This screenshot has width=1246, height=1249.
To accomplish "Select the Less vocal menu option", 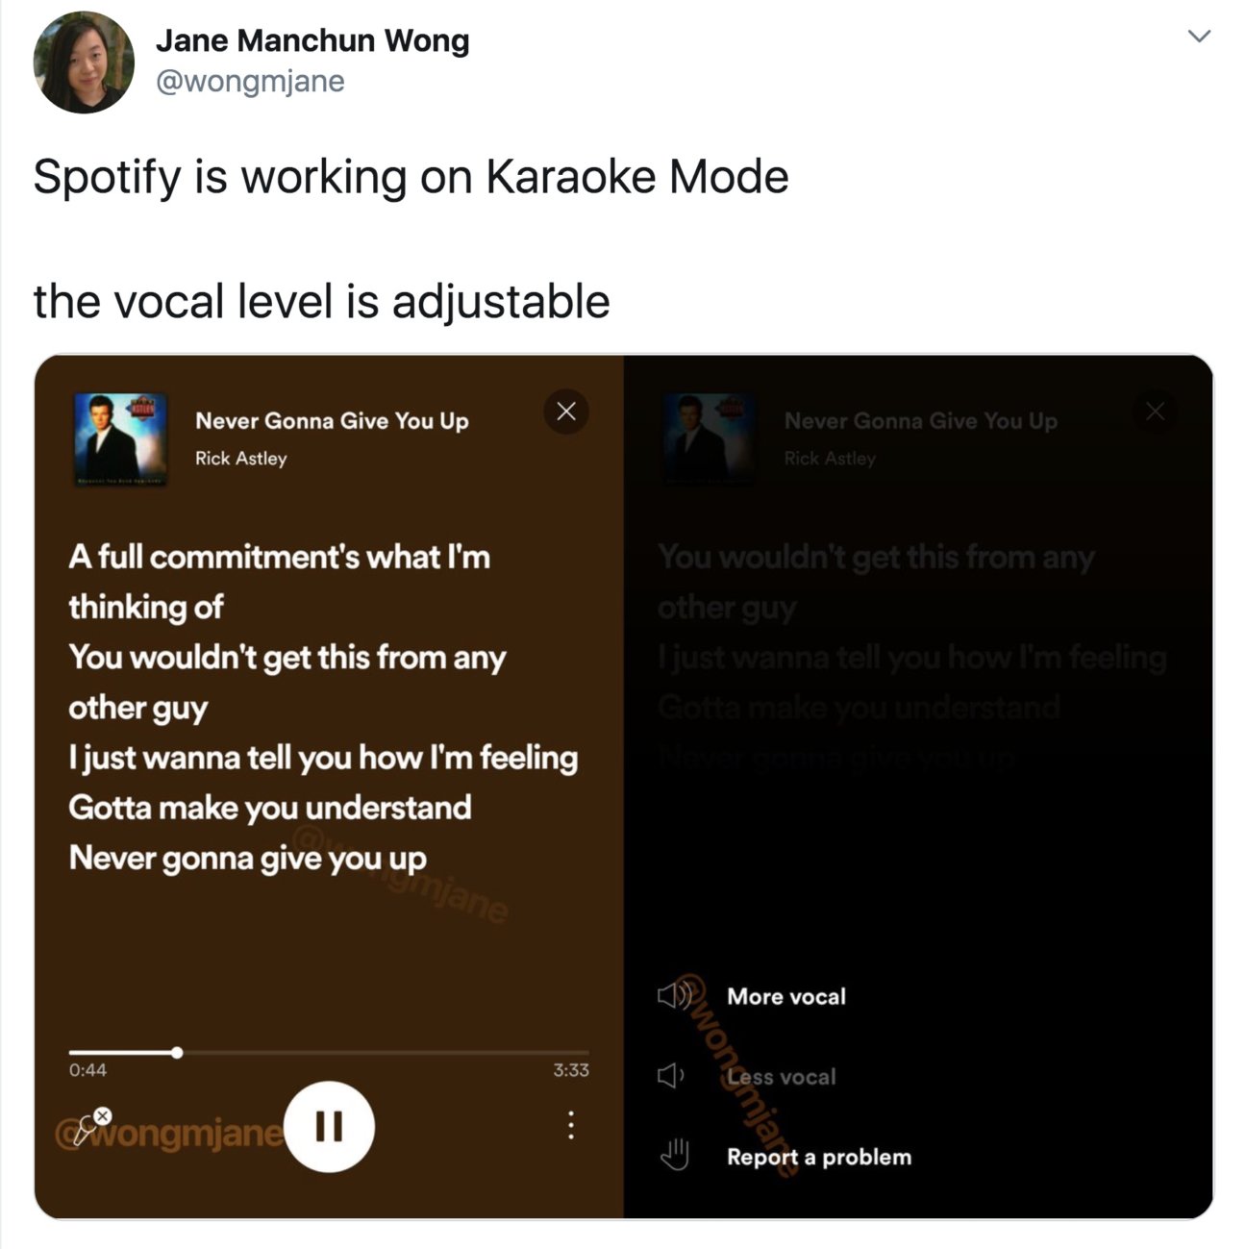I will (x=782, y=1077).
